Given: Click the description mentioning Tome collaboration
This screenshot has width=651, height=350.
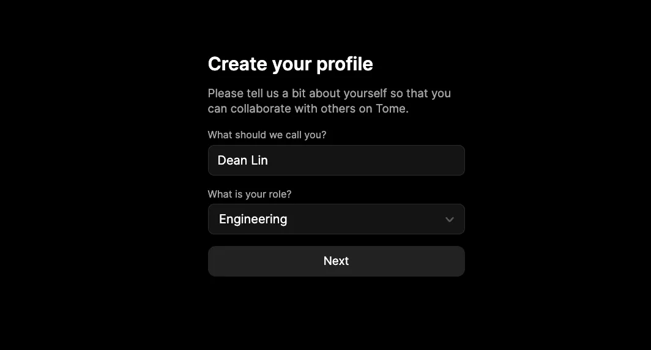Looking at the screenshot, I should (329, 101).
